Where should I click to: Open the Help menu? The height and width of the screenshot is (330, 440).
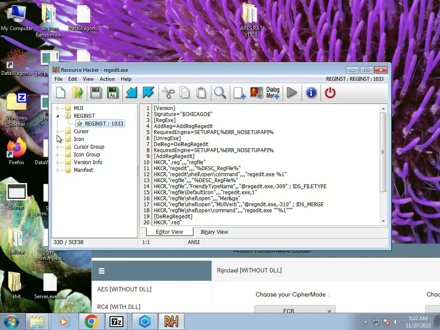coord(126,79)
